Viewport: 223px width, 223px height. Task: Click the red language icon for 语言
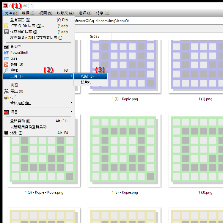point(6,112)
